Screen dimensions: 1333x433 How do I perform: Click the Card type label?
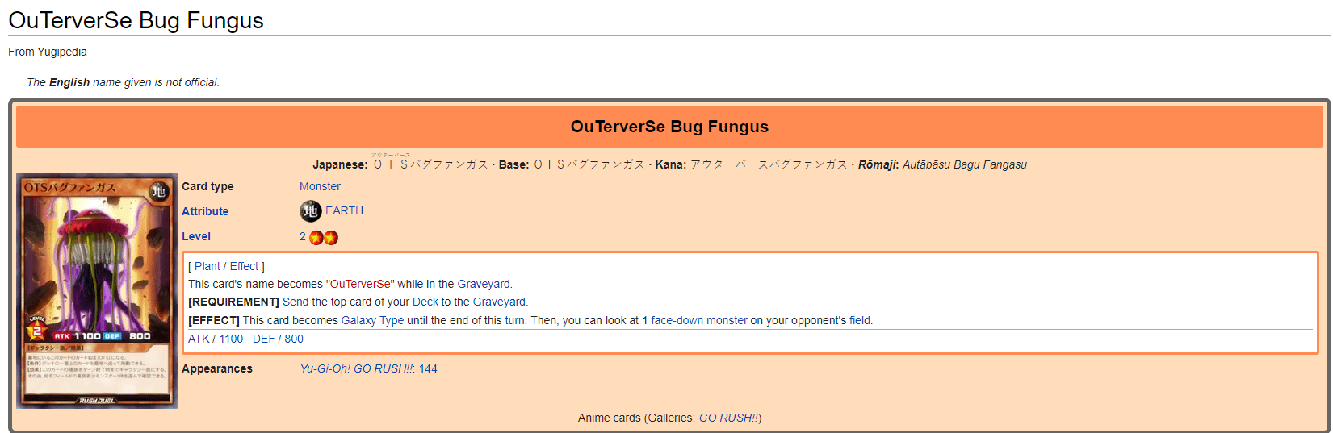[207, 186]
